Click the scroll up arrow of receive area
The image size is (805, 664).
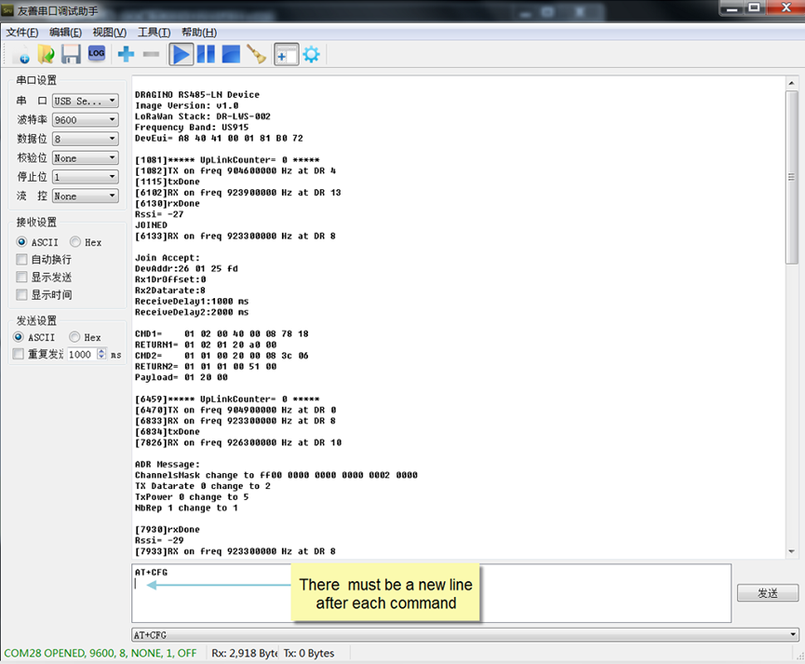point(791,83)
